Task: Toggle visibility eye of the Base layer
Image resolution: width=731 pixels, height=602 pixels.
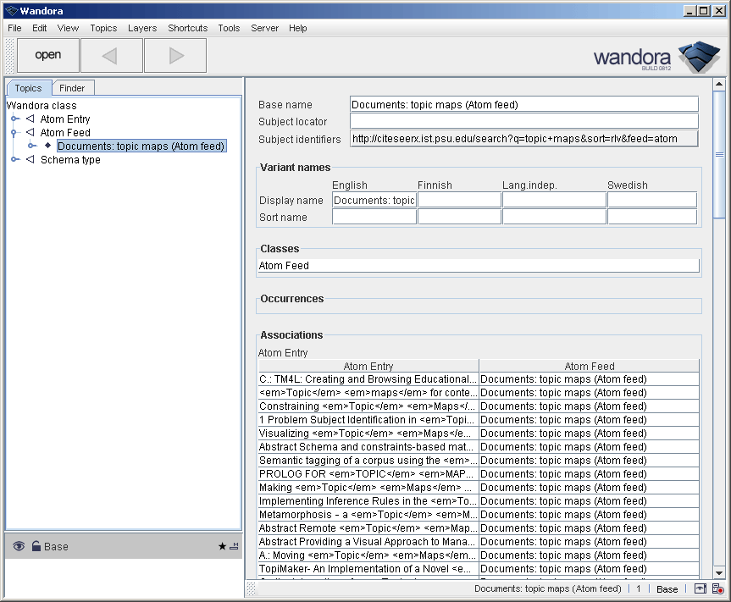Action: (19, 547)
